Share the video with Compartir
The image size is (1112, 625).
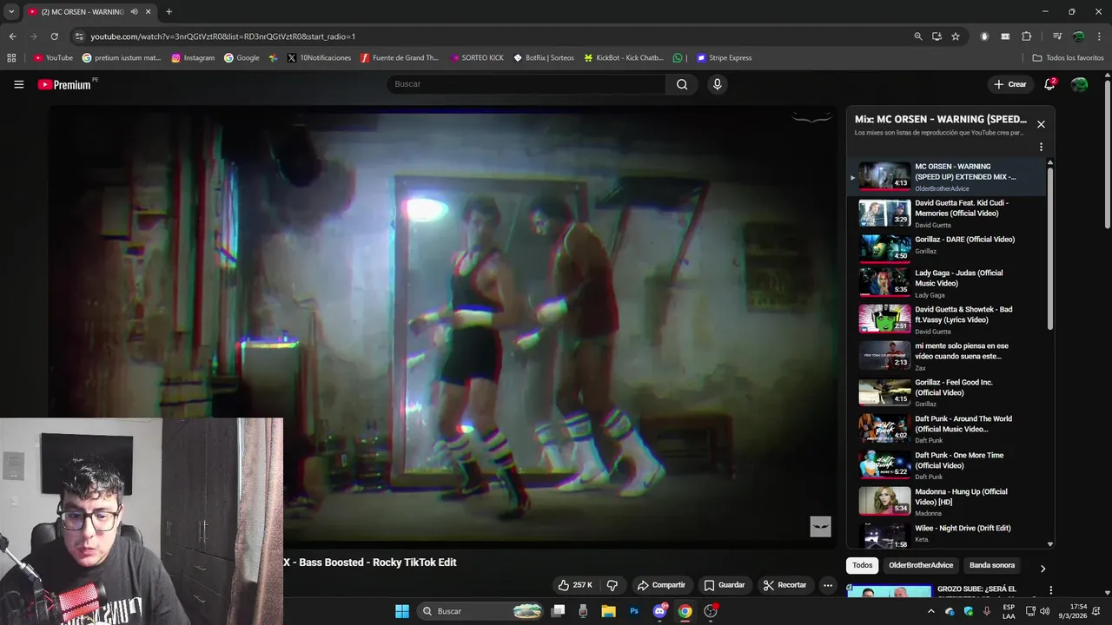662,585
